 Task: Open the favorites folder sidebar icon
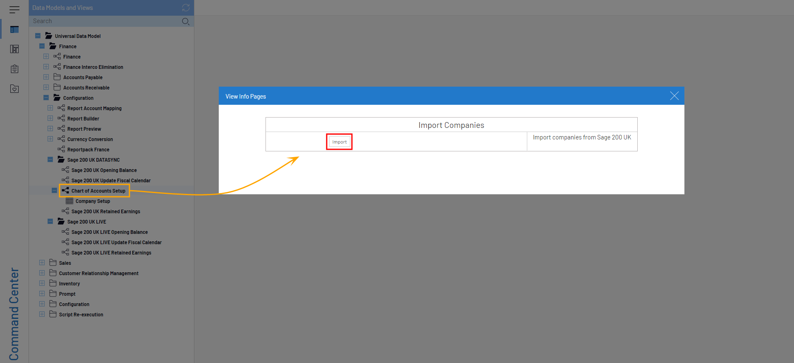click(x=14, y=89)
